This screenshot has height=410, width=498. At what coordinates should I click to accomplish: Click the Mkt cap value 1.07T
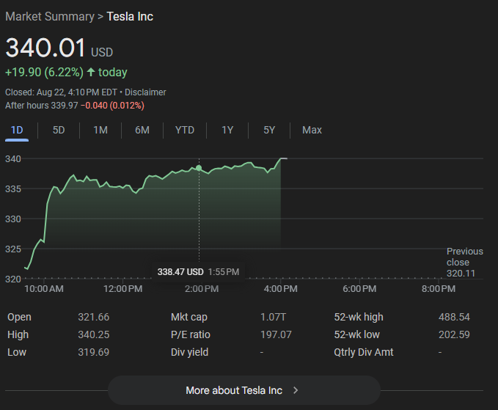[x=274, y=317]
